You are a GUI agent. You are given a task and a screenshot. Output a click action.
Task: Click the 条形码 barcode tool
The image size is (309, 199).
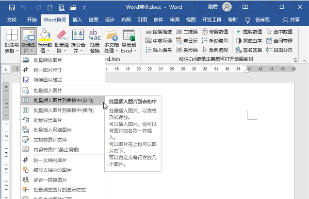(187, 50)
